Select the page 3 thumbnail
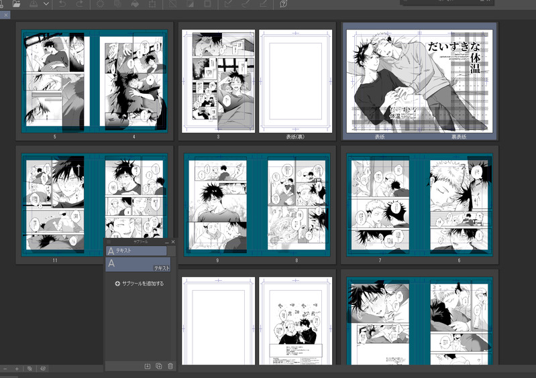 tap(218, 81)
